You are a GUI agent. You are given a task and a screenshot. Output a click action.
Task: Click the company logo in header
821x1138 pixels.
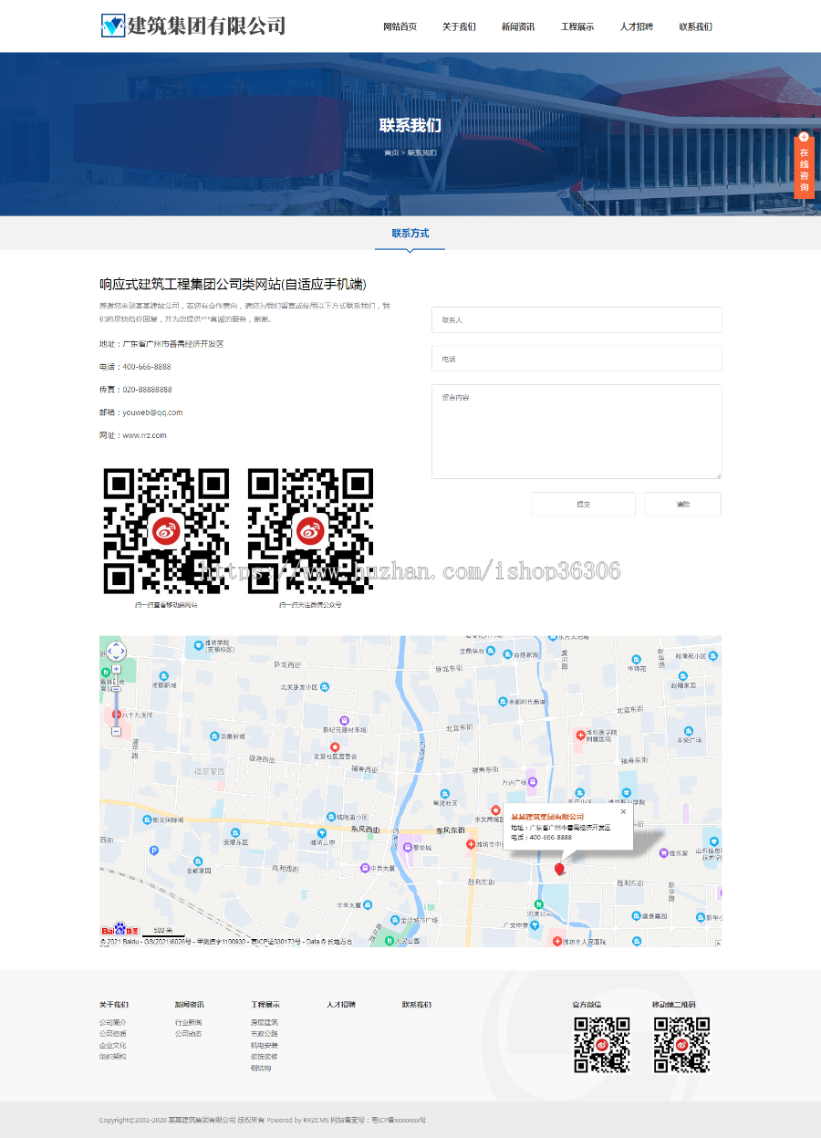point(192,26)
